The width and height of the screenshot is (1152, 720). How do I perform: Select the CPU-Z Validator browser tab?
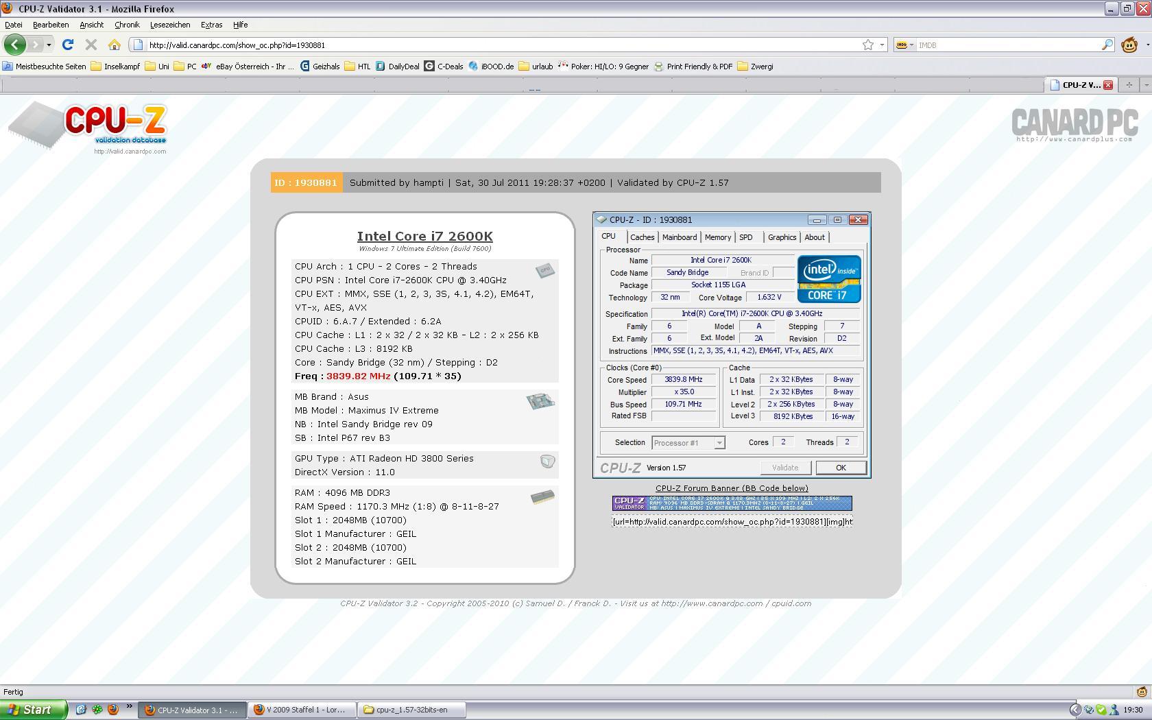pyautogui.click(x=1075, y=85)
